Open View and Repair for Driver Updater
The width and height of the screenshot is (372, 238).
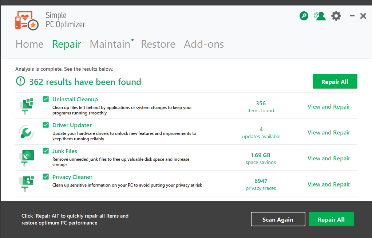point(329,132)
